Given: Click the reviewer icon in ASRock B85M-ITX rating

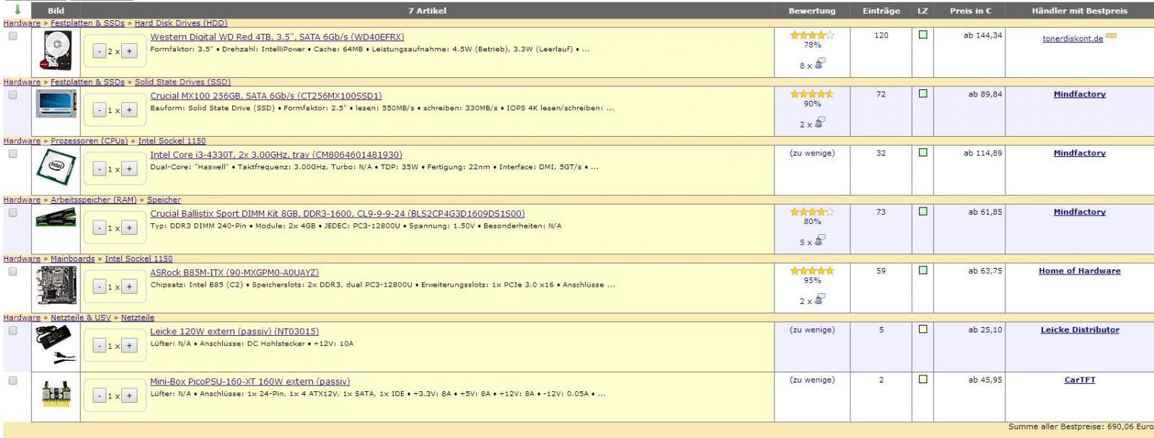Looking at the screenshot, I should pyautogui.click(x=820, y=299).
